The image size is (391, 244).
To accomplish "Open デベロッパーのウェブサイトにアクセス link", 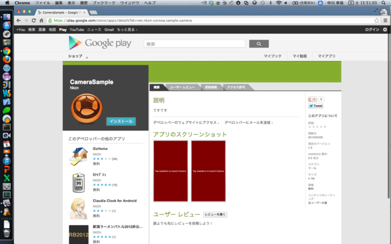I will click(x=186, y=123).
